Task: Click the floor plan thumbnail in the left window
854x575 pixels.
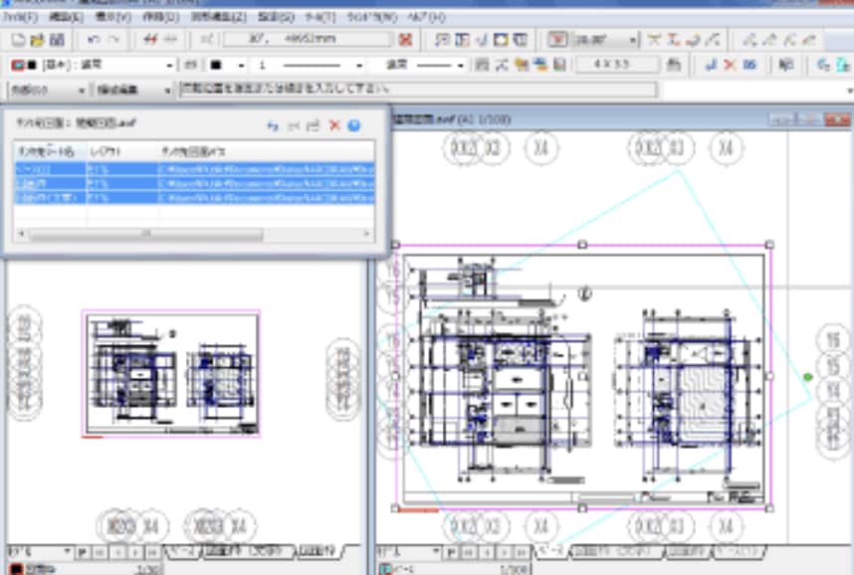Action: pos(171,373)
